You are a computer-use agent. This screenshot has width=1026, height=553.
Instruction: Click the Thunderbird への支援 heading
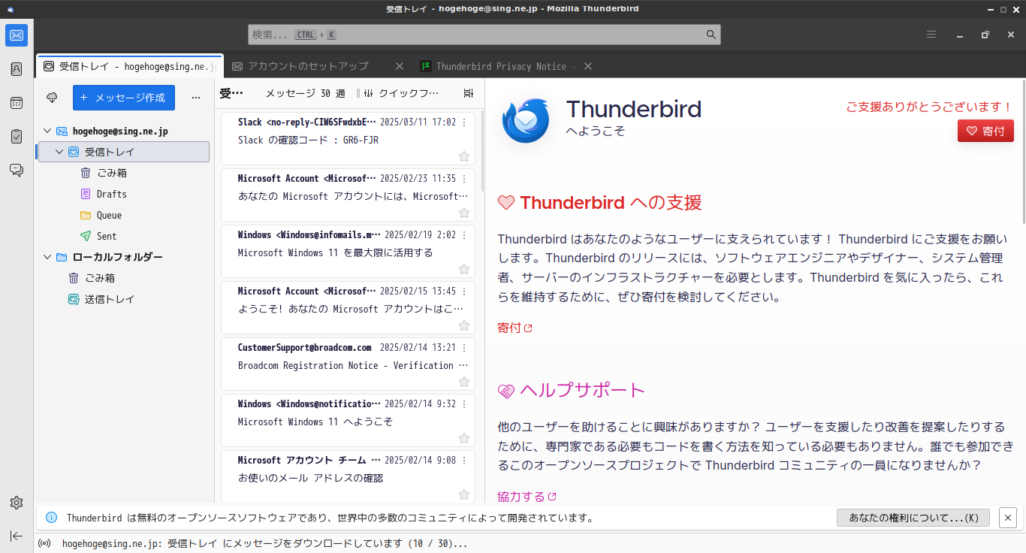(611, 202)
